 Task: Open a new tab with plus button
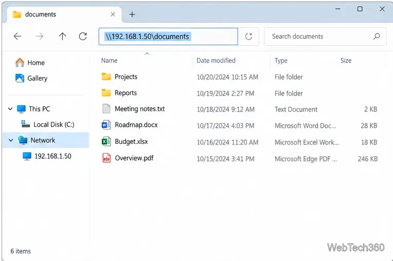click(132, 14)
